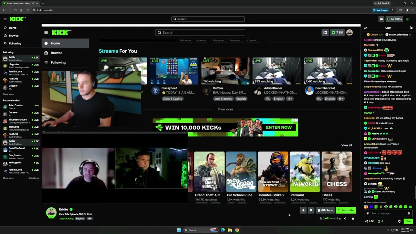Open ThunderStrauss in Recommended list
The height and width of the screenshot is (234, 416).
coord(21,121)
